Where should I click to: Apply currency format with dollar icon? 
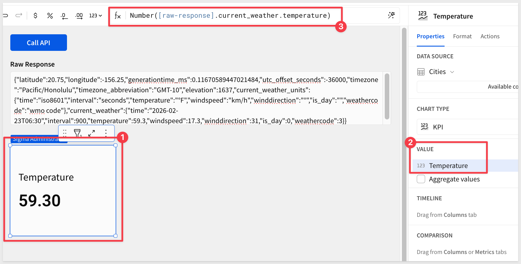pyautogui.click(x=35, y=15)
